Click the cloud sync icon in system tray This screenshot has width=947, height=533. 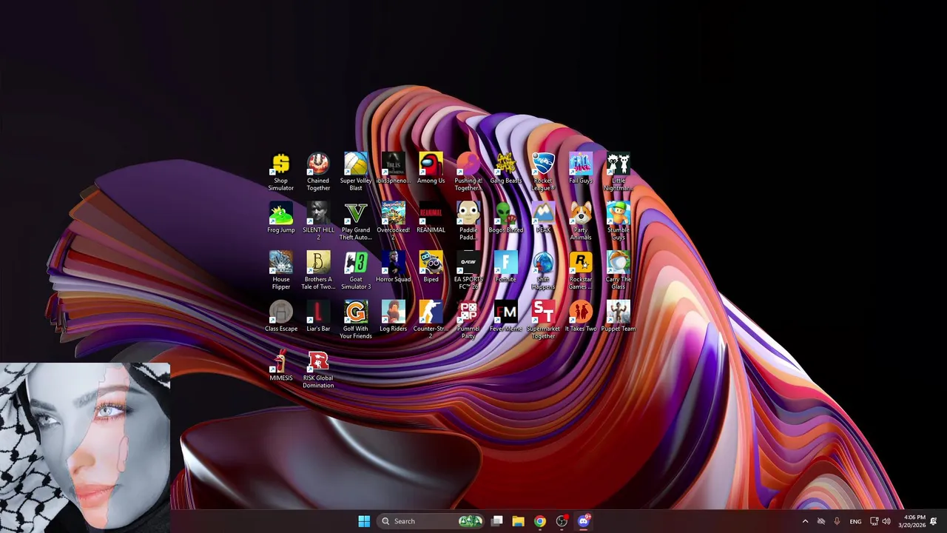pos(820,521)
